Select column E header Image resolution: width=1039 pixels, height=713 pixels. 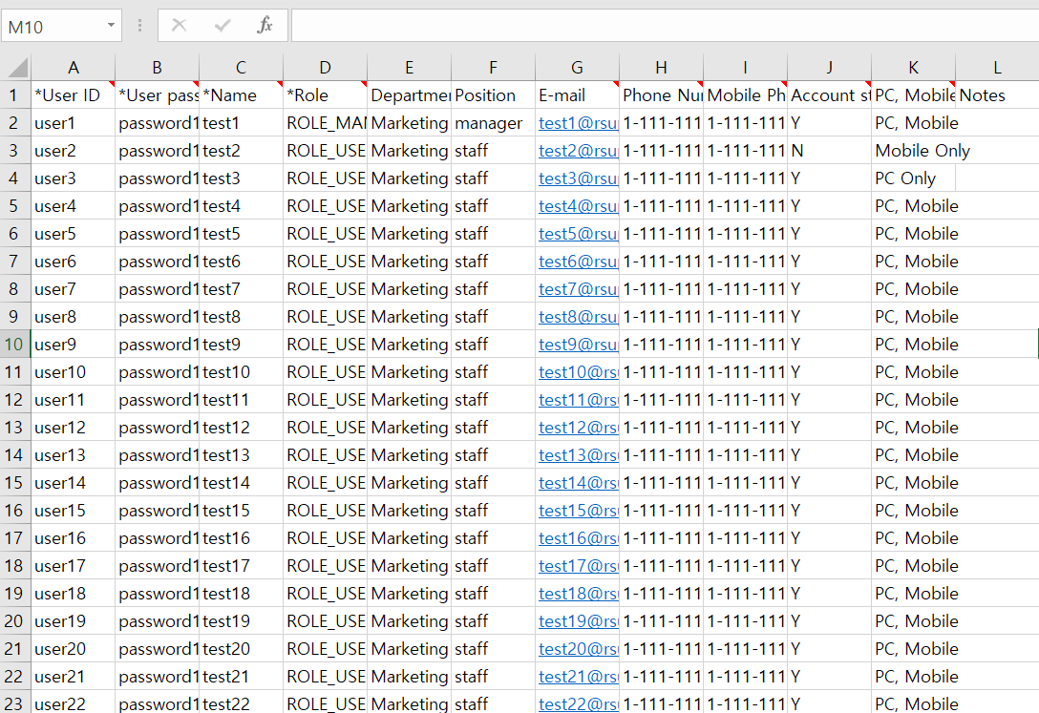[x=409, y=68]
